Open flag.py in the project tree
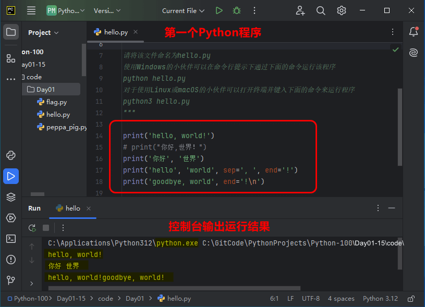 [x=56, y=102]
